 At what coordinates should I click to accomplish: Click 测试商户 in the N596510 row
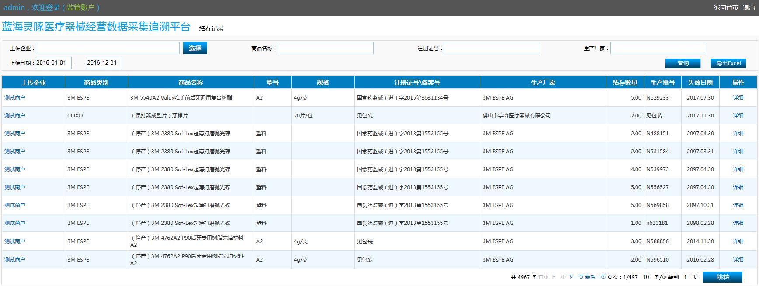(x=15, y=260)
